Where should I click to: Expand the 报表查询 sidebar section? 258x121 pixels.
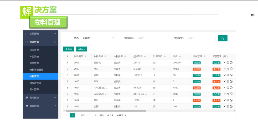point(40,106)
